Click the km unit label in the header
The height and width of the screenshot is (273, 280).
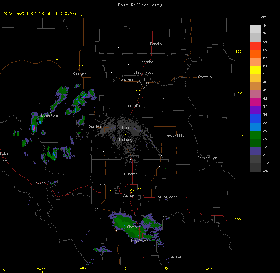pyautogui.click(x=242, y=14)
